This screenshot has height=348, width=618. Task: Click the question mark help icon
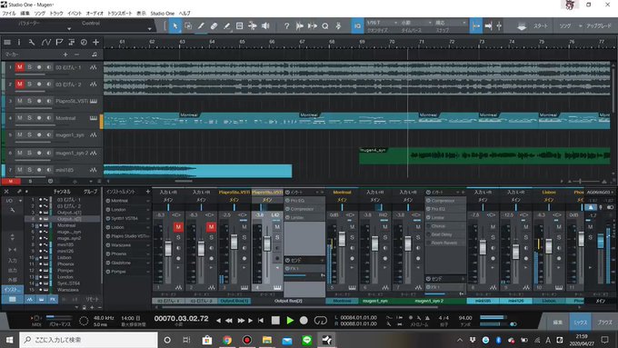click(286, 26)
